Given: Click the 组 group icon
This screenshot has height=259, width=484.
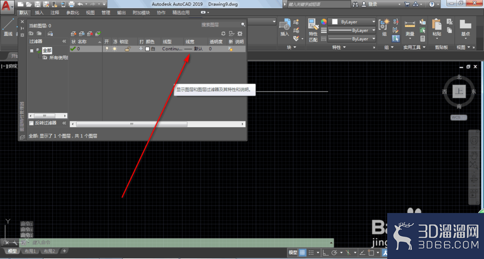Looking at the screenshot, I should [384, 28].
